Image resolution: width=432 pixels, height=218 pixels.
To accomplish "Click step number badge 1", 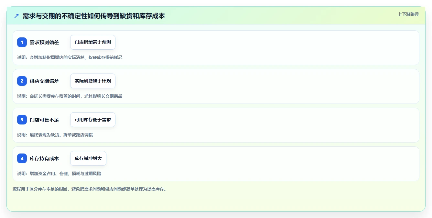I will [x=22, y=42].
